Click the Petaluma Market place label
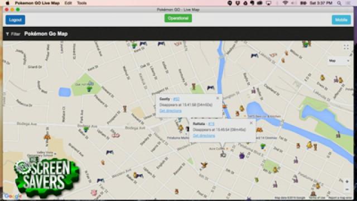Image resolution: width=357 pixels, height=201 pixels. click(x=178, y=138)
